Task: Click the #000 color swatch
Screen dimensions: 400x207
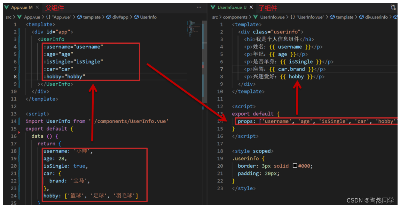Action: [295, 166]
